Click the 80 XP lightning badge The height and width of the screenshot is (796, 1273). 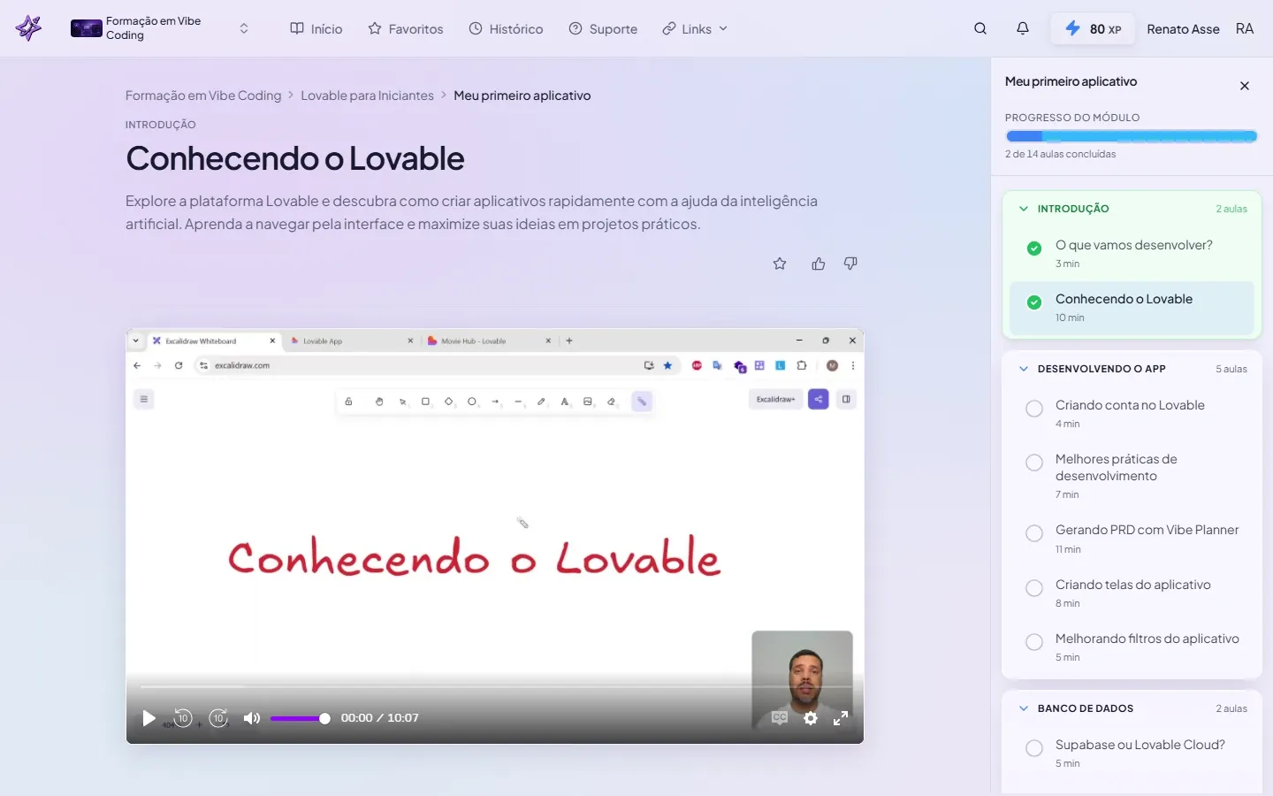point(1093,28)
